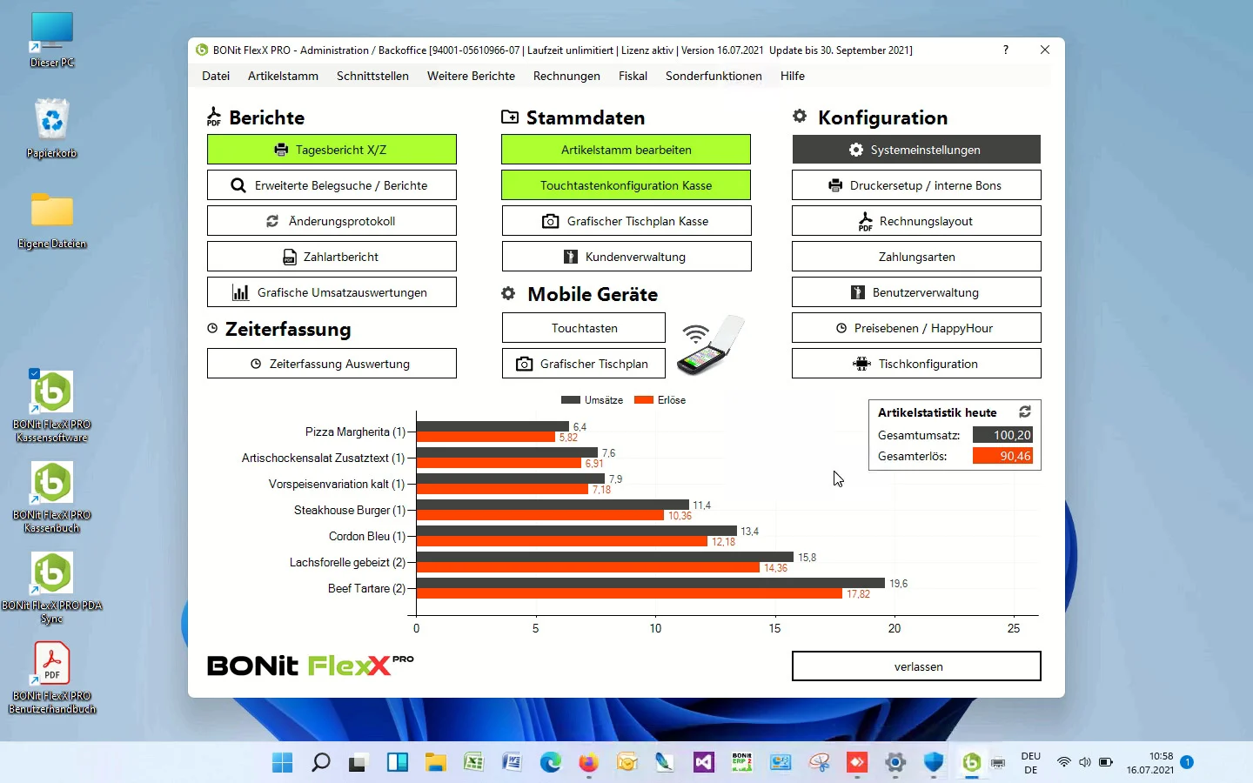
Task: Open BONit FlexX PRO PDA Sync shortcut
Action: [52, 574]
